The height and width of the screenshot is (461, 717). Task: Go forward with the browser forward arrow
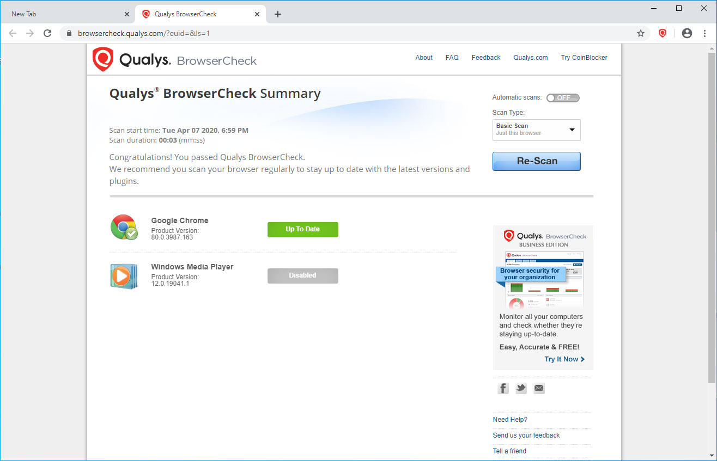coord(30,33)
